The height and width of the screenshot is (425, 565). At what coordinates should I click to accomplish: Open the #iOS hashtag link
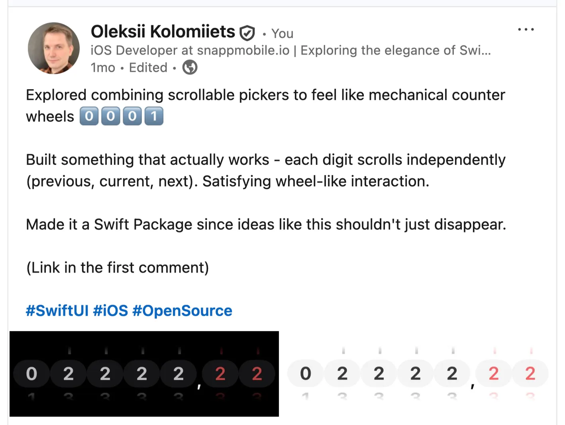(110, 311)
